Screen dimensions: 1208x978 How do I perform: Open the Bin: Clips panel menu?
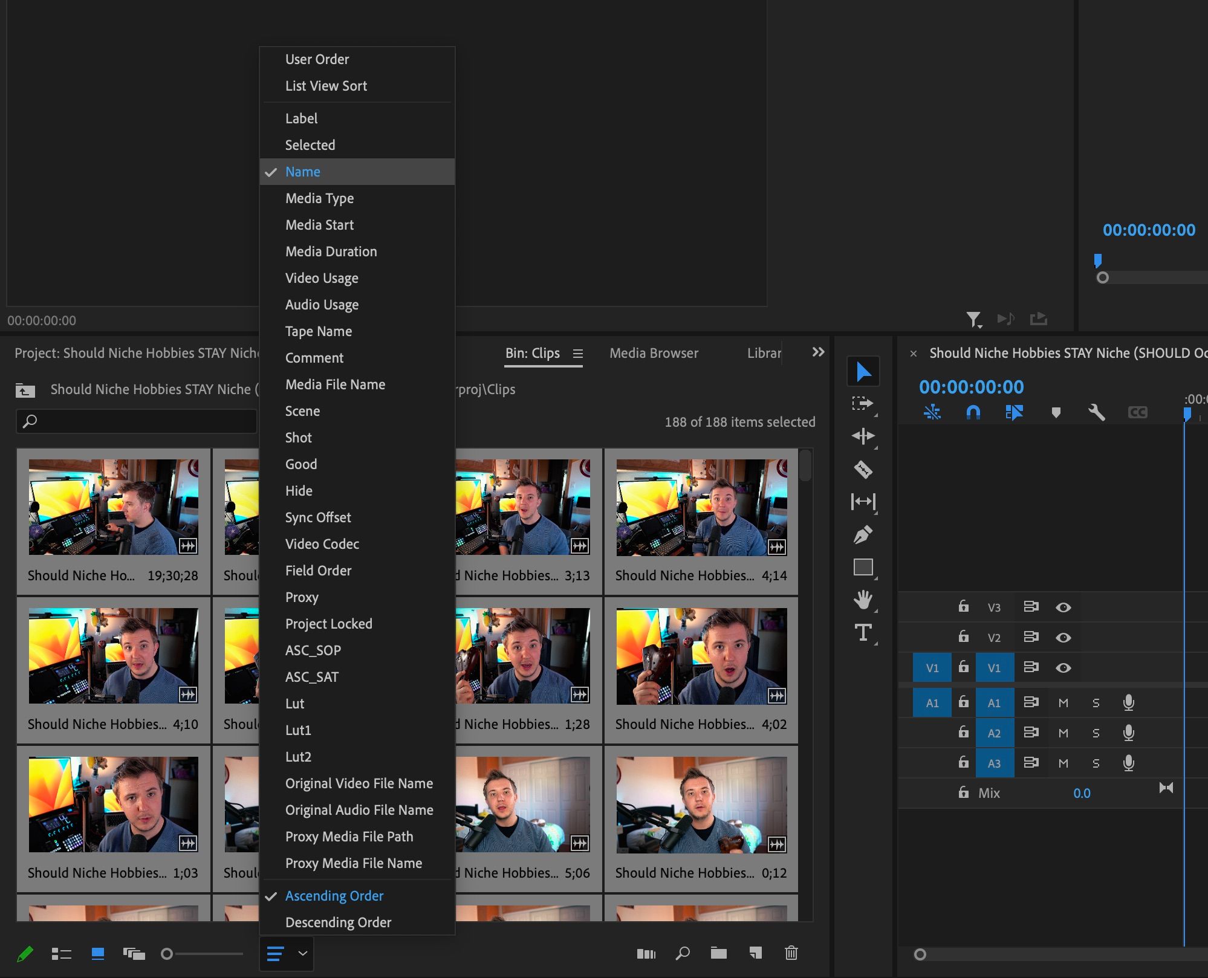tap(578, 354)
